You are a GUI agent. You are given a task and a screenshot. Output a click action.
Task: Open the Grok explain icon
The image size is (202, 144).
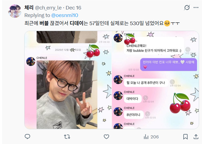pyautogui.click(x=187, y=8)
